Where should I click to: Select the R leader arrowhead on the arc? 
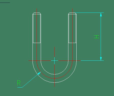[x=39, y=73]
